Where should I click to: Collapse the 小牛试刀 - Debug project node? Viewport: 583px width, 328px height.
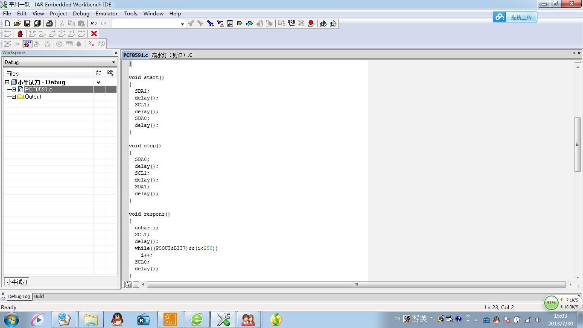point(7,82)
